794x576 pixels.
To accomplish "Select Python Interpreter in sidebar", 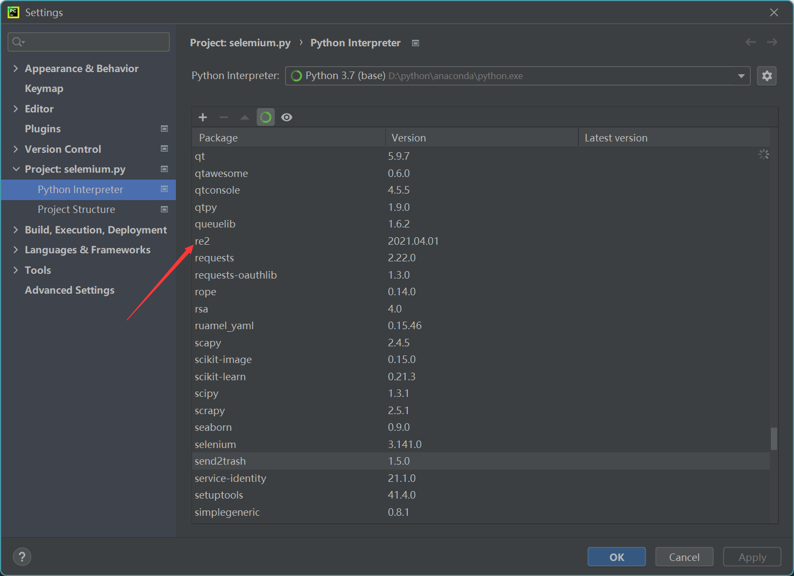I will 88,189.
